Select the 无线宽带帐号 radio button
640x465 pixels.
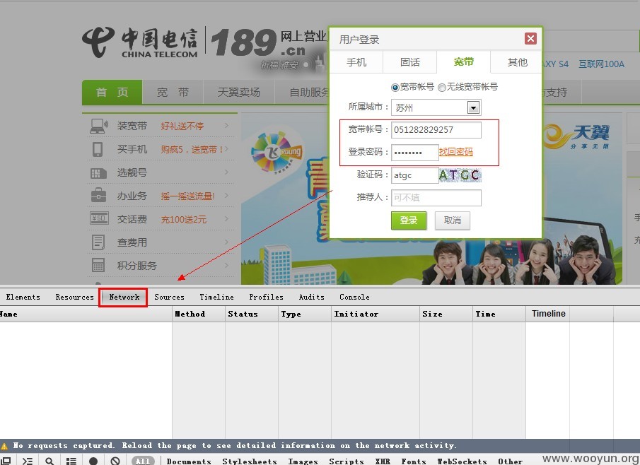click(441, 88)
